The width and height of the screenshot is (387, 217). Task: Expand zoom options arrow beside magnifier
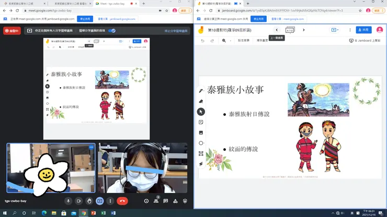coord(230,41)
